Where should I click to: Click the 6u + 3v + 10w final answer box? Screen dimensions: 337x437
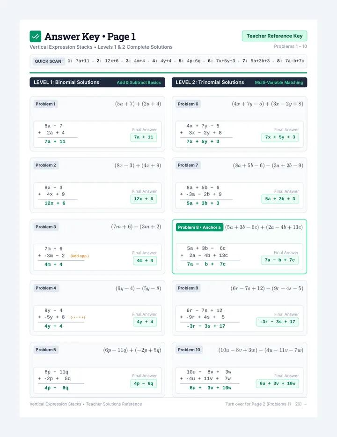278,384
